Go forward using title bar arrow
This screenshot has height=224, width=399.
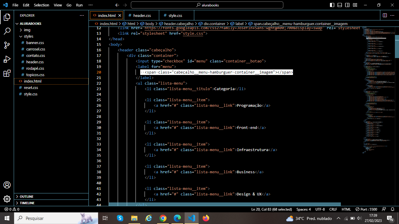click(x=125, y=5)
